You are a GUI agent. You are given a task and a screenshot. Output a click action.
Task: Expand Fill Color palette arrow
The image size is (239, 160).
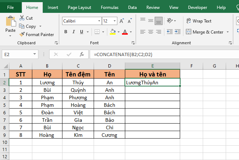(x=118, y=32)
